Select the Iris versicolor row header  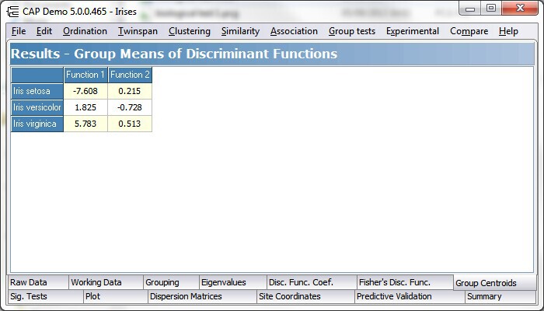click(x=37, y=107)
